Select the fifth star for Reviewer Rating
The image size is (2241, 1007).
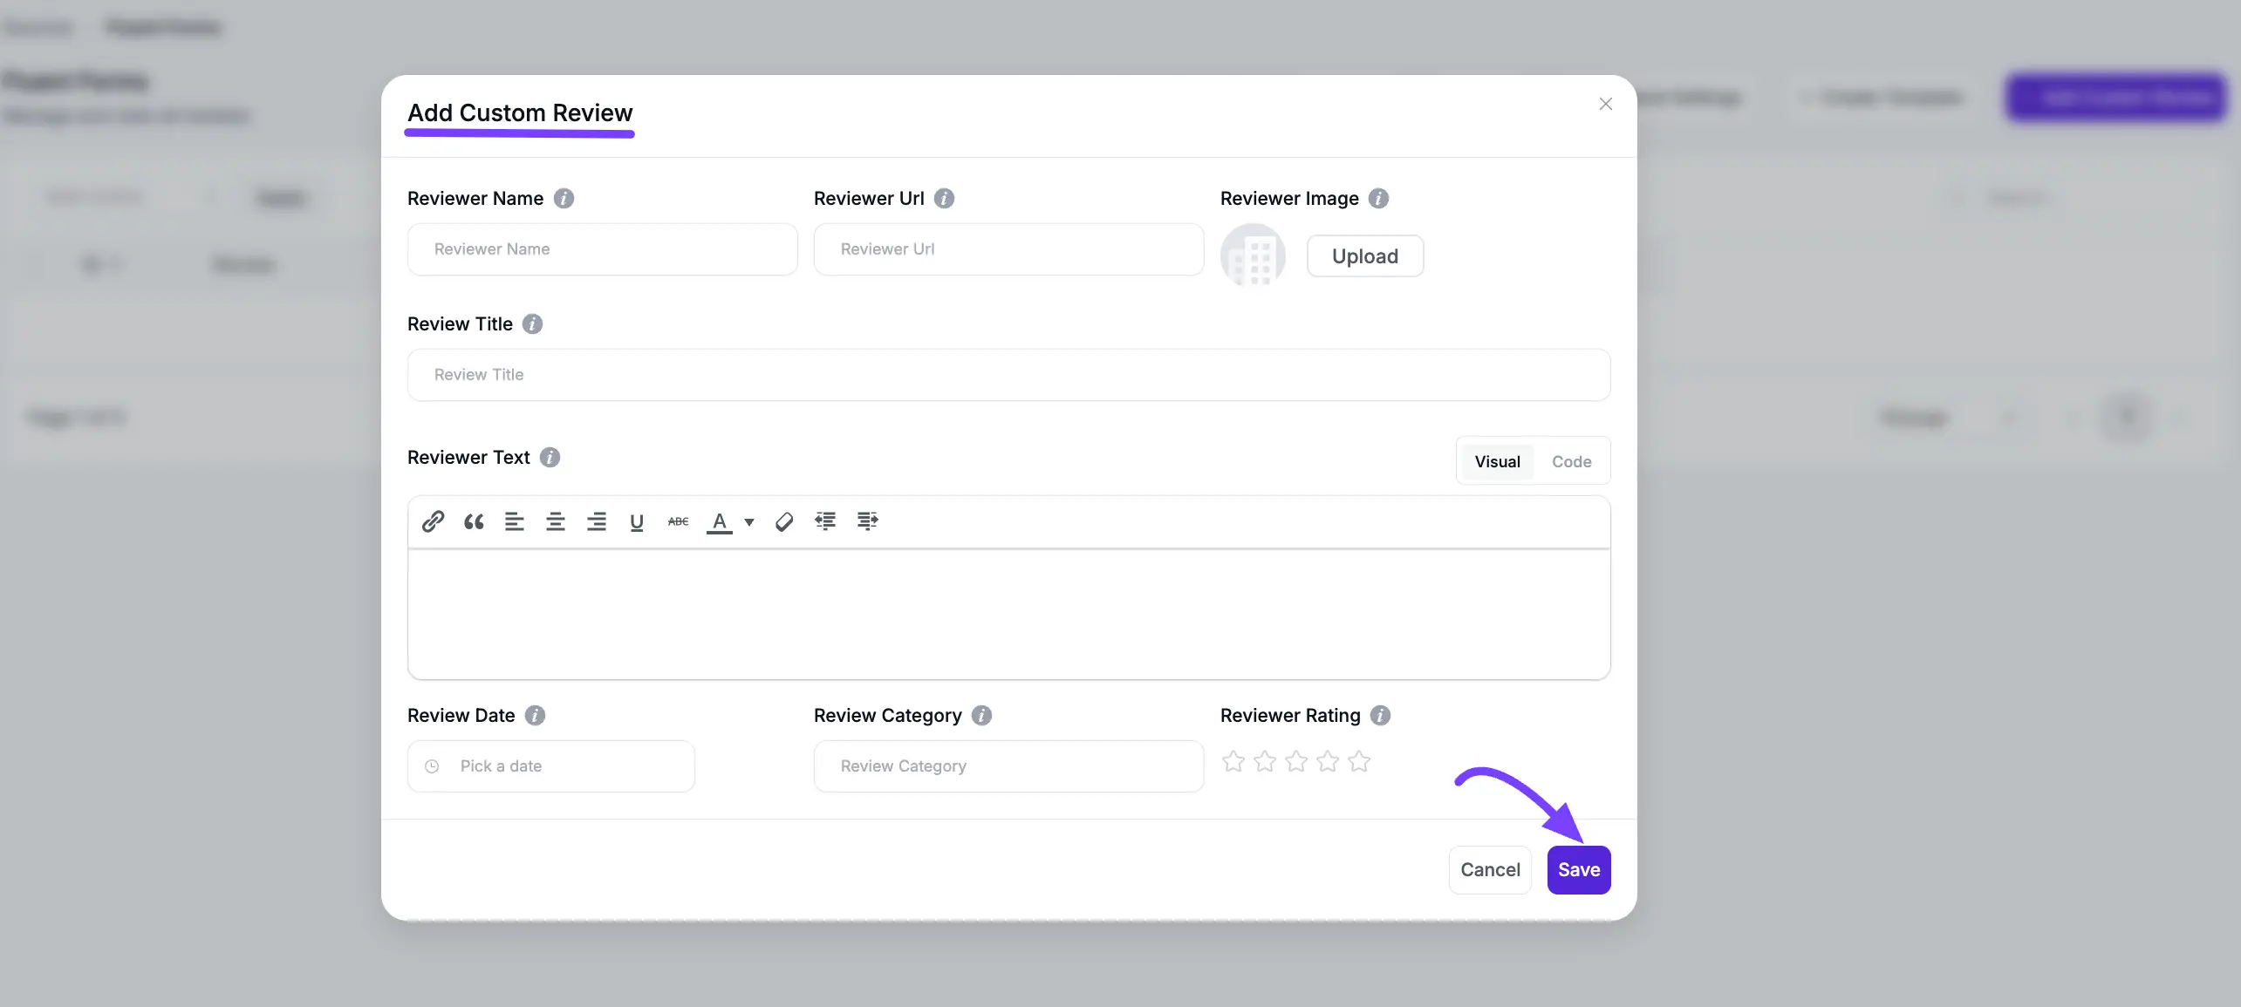click(1358, 760)
